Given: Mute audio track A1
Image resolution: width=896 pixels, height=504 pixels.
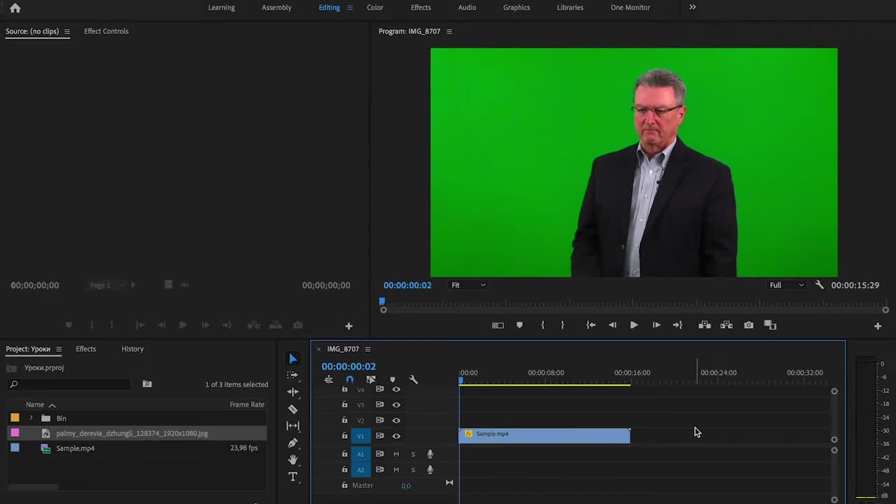Looking at the screenshot, I should [396, 454].
